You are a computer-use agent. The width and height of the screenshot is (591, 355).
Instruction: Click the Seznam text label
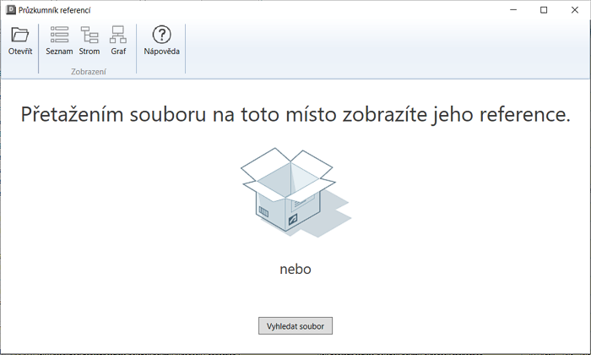pyautogui.click(x=59, y=52)
